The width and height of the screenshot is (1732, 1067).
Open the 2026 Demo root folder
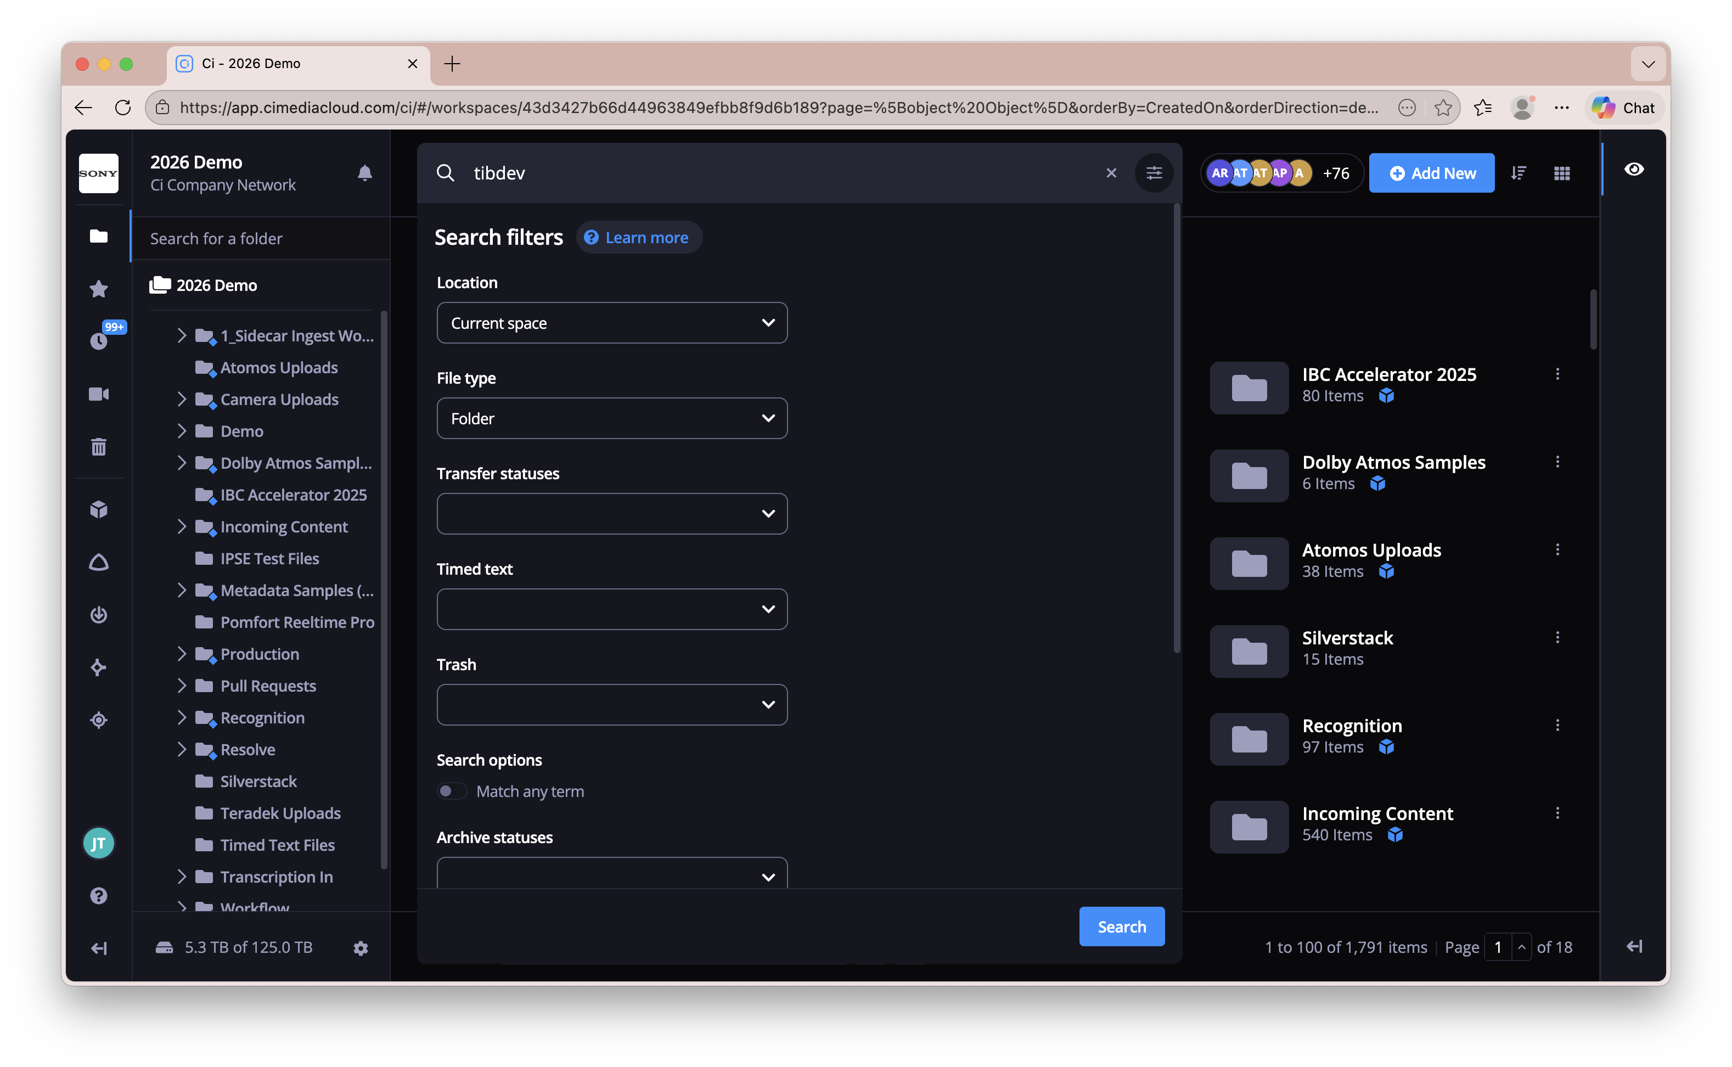(203, 285)
